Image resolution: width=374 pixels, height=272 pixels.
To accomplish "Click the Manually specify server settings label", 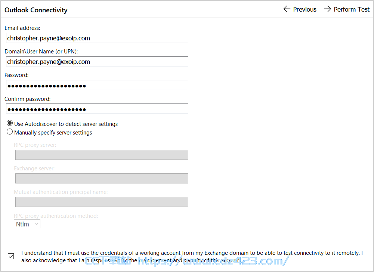I will [53, 132].
